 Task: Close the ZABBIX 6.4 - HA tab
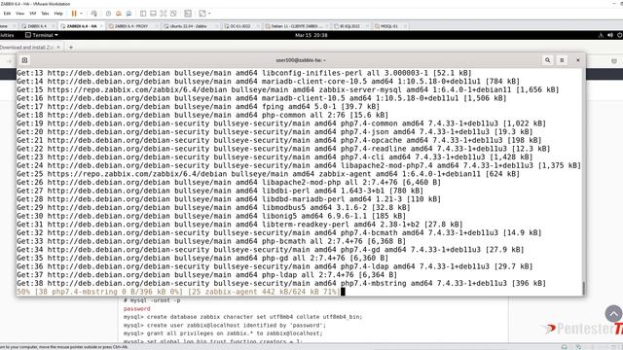point(101,26)
